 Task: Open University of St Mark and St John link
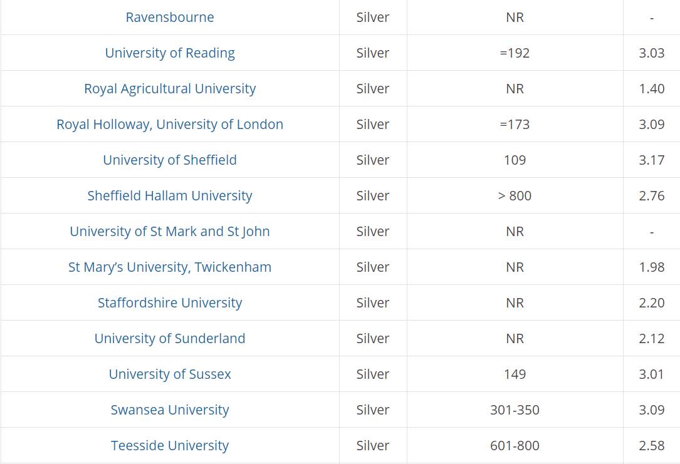coord(170,231)
